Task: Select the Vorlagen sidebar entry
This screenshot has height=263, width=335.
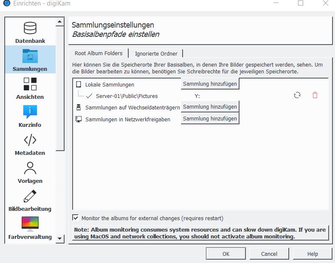Action: click(30, 172)
